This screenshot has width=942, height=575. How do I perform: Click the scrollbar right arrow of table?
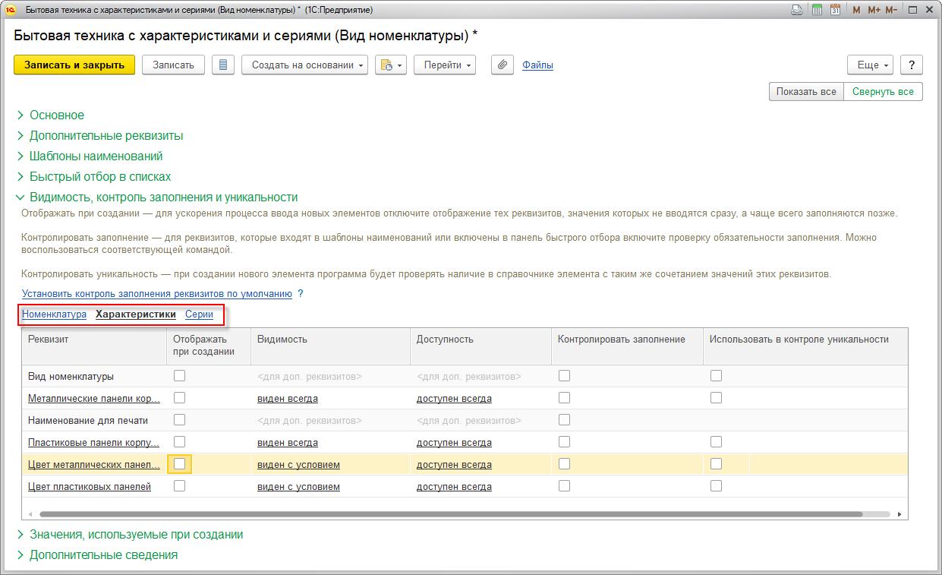(899, 514)
